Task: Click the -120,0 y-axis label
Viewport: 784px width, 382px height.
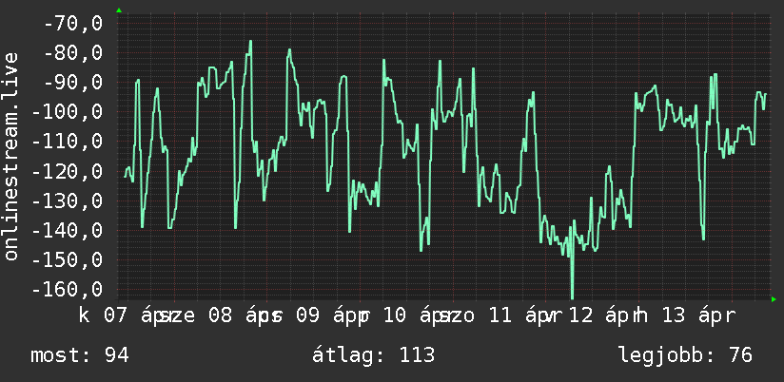Action: click(x=68, y=171)
